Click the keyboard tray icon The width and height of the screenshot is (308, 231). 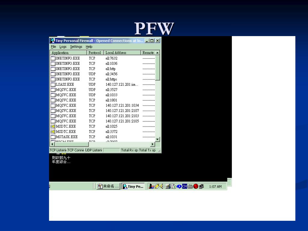tap(190, 186)
